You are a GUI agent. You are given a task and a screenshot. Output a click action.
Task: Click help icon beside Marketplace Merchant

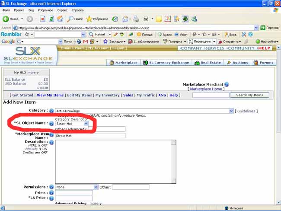coord(227,84)
